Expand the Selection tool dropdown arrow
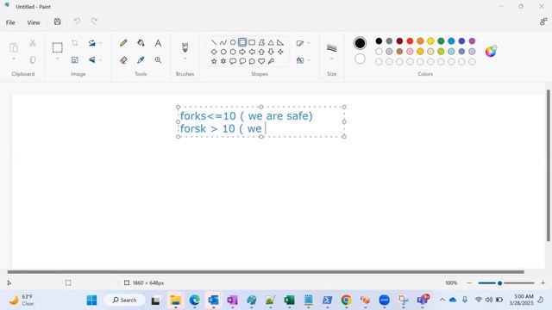Viewport: 552px width, 310px height. click(58, 59)
